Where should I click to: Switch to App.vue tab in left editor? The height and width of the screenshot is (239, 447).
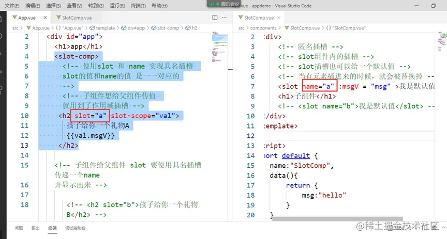coord(27,18)
